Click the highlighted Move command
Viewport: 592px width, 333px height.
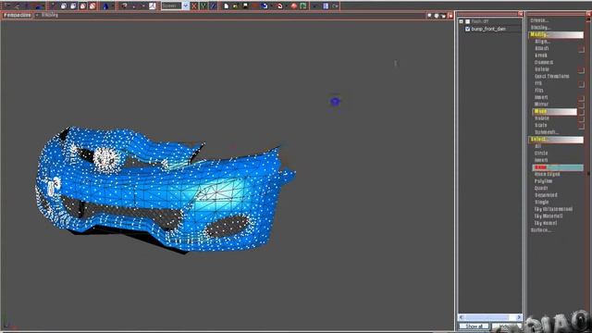click(x=554, y=111)
